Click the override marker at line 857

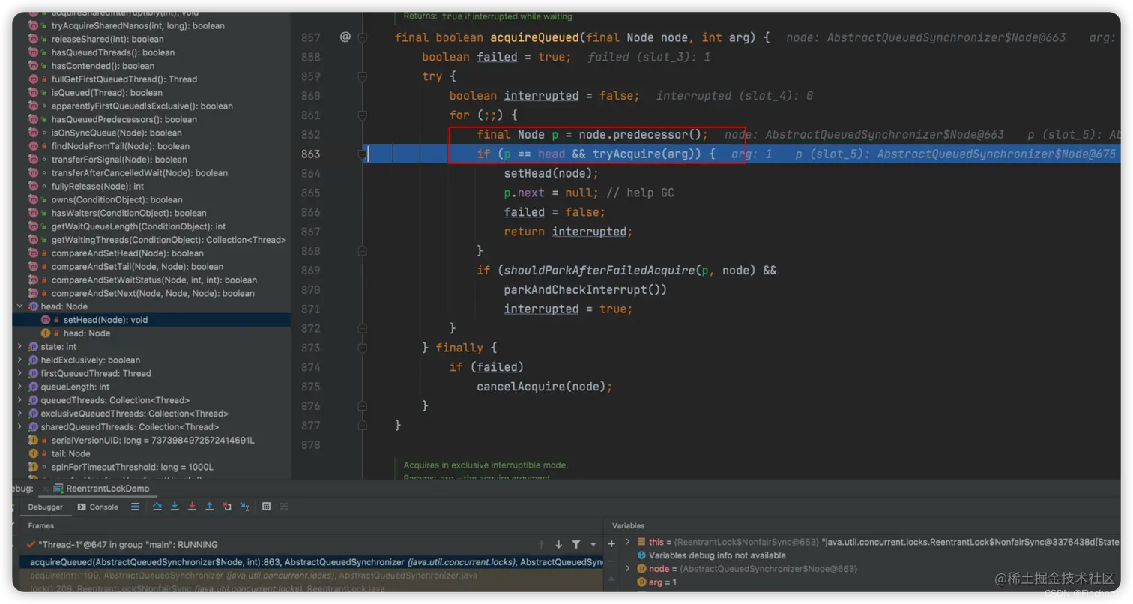tap(345, 37)
